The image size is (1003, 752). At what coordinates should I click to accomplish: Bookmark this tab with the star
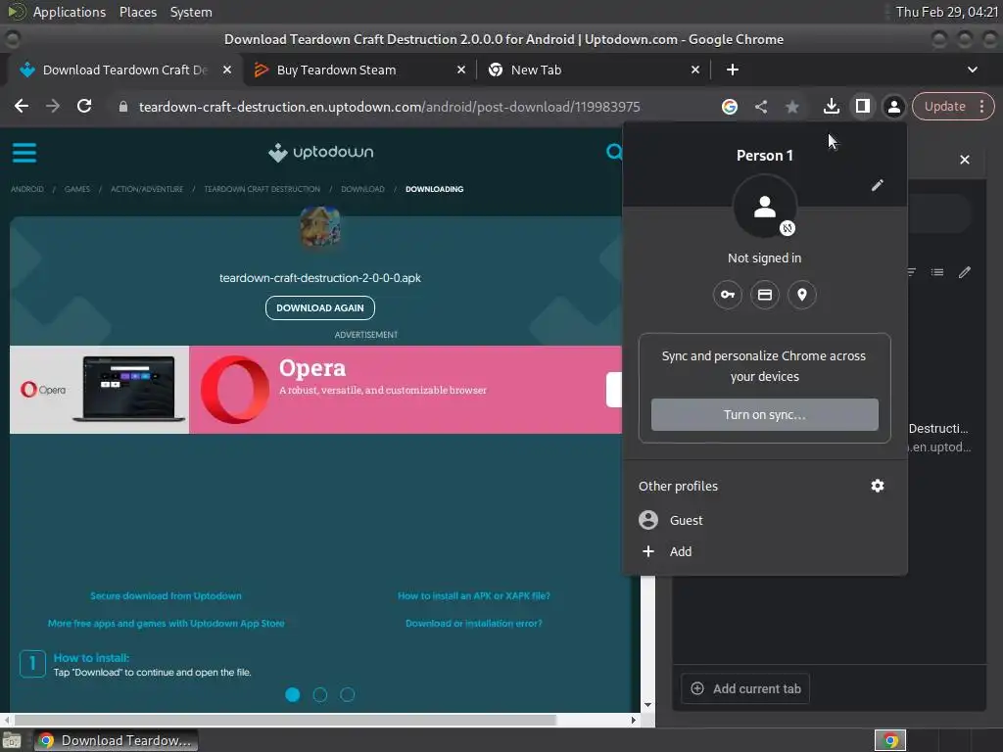(791, 107)
